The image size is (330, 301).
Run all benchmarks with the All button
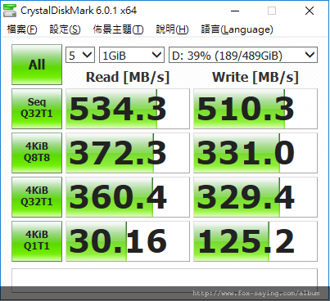click(37, 65)
